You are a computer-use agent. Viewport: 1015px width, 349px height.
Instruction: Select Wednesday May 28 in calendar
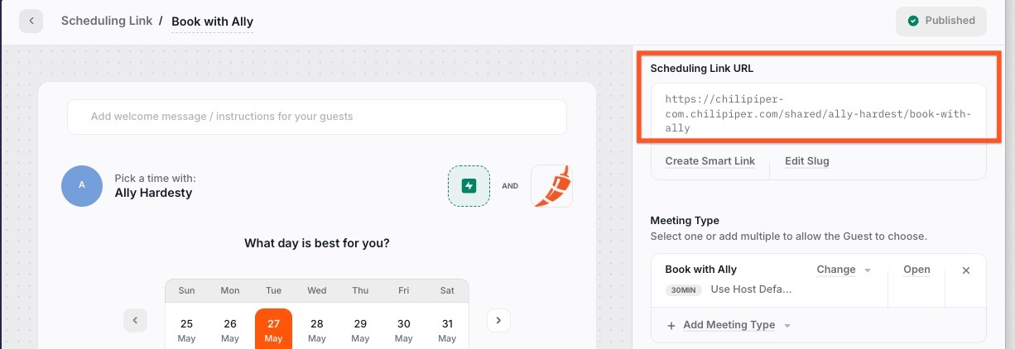(317, 329)
